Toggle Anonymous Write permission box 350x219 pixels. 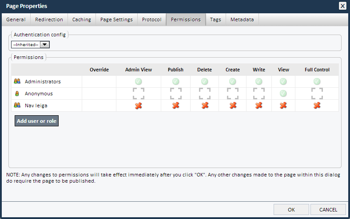tap(259, 94)
